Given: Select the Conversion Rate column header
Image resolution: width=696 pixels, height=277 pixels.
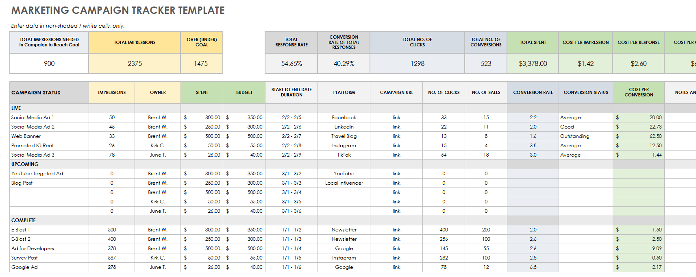Looking at the screenshot, I should [533, 92].
